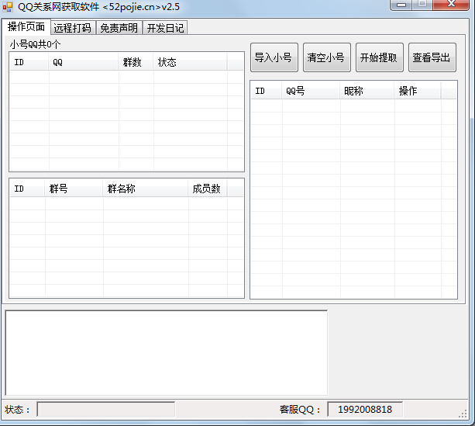Image resolution: width=475 pixels, height=426 pixels.
Task: Click inside the large log text box
Action: [167, 353]
